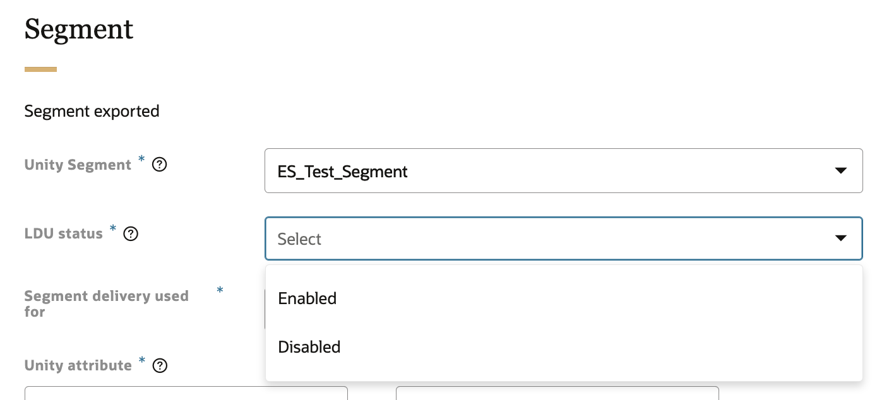Click the Select placeholder in LDU status field
The image size is (889, 400).
click(x=300, y=239)
